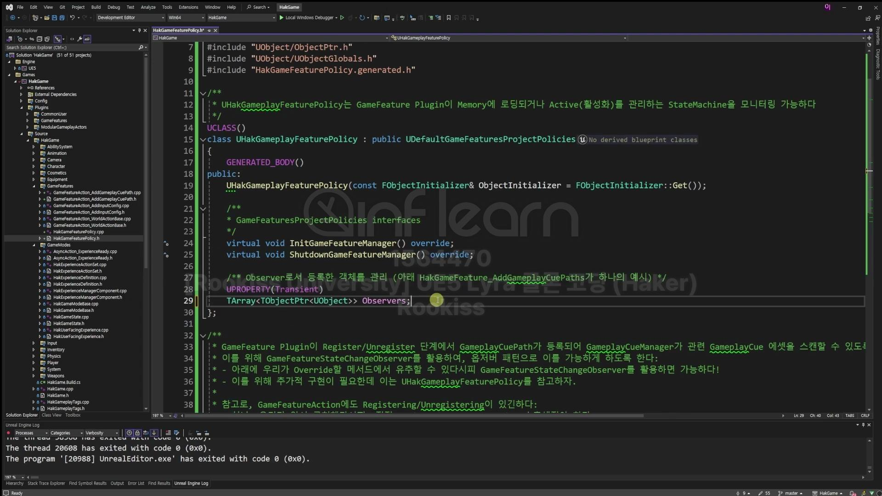Image resolution: width=882 pixels, height=496 pixels.
Task: Click the editor horizontal scrollbar
Action: (x=413, y=416)
